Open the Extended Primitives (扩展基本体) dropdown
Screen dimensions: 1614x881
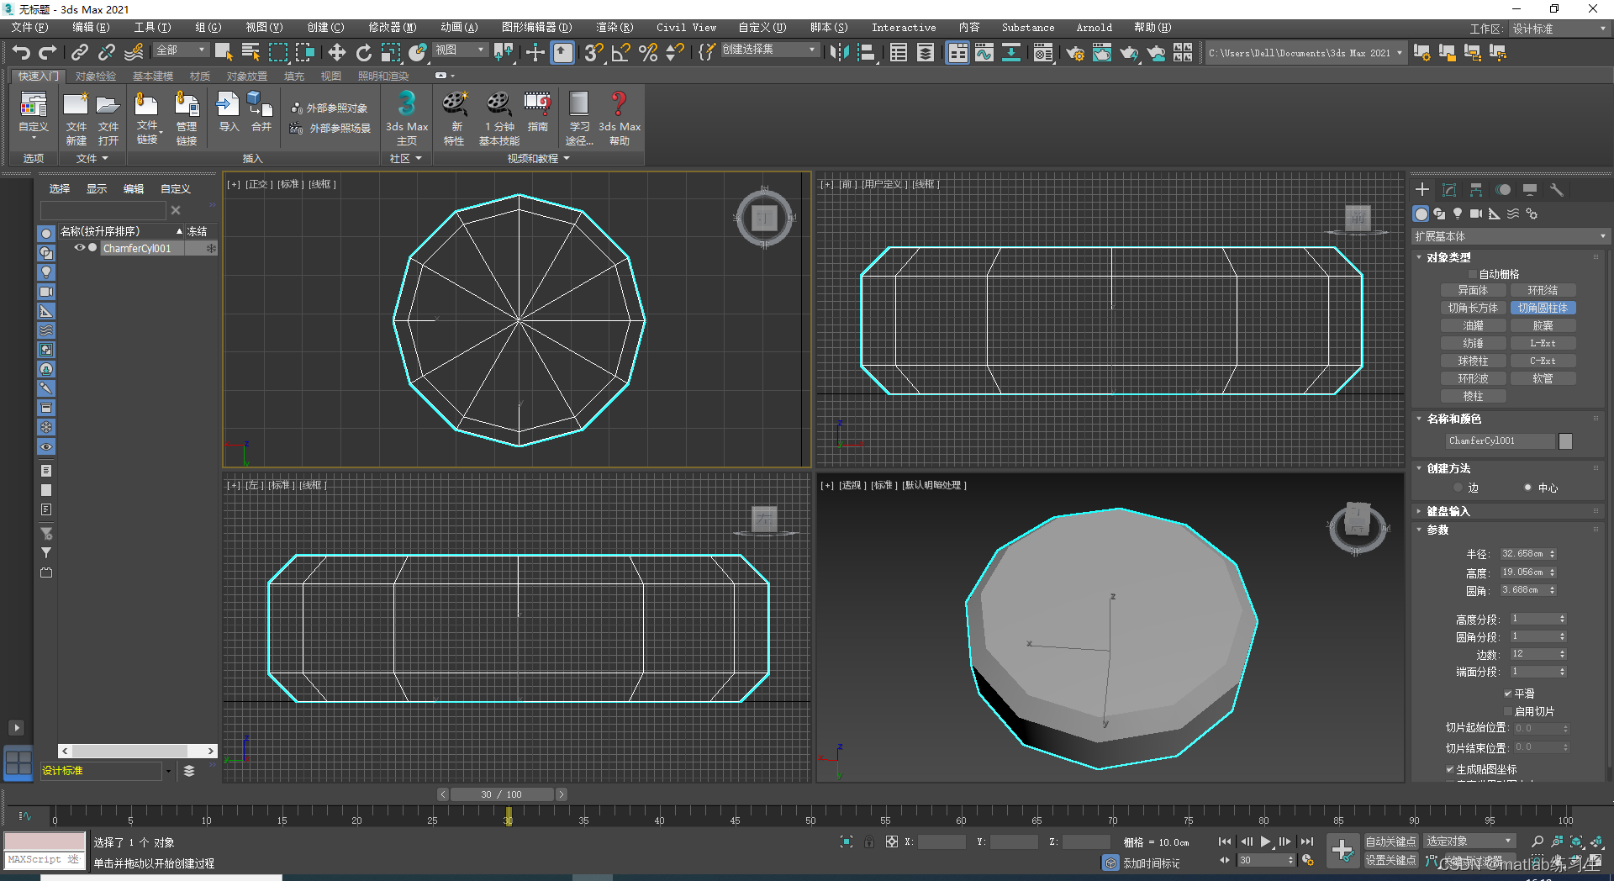(x=1510, y=236)
